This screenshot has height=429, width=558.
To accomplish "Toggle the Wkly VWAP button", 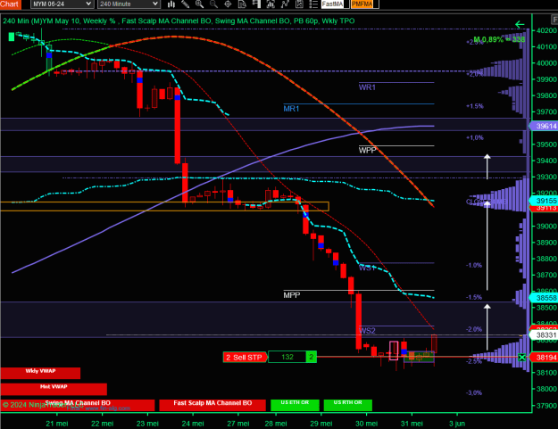I will tap(40, 373).
